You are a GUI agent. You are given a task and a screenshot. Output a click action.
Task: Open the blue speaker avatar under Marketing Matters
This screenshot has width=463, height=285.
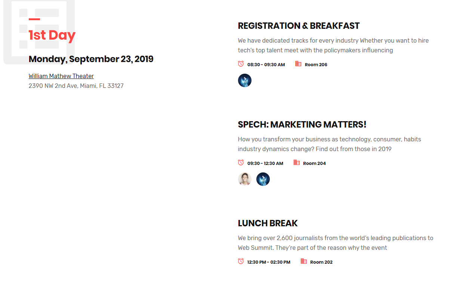[x=263, y=179]
